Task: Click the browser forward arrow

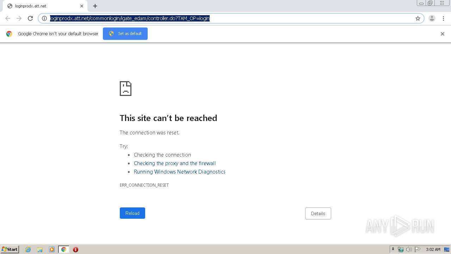Action: click(x=19, y=18)
